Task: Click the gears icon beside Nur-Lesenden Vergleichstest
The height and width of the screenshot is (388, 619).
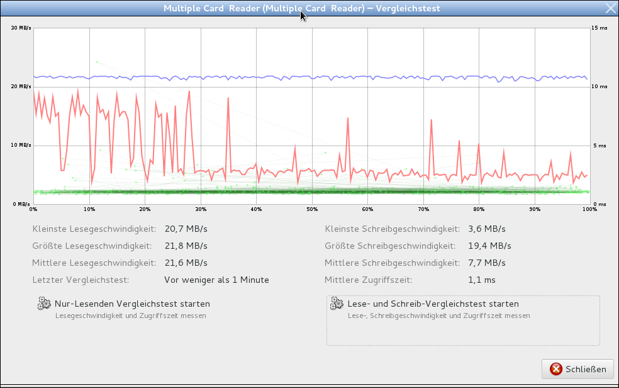Action: (44, 304)
